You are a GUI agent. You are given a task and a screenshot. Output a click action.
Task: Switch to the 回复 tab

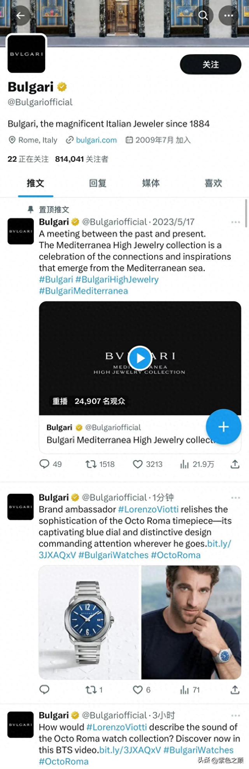pyautogui.click(x=98, y=183)
